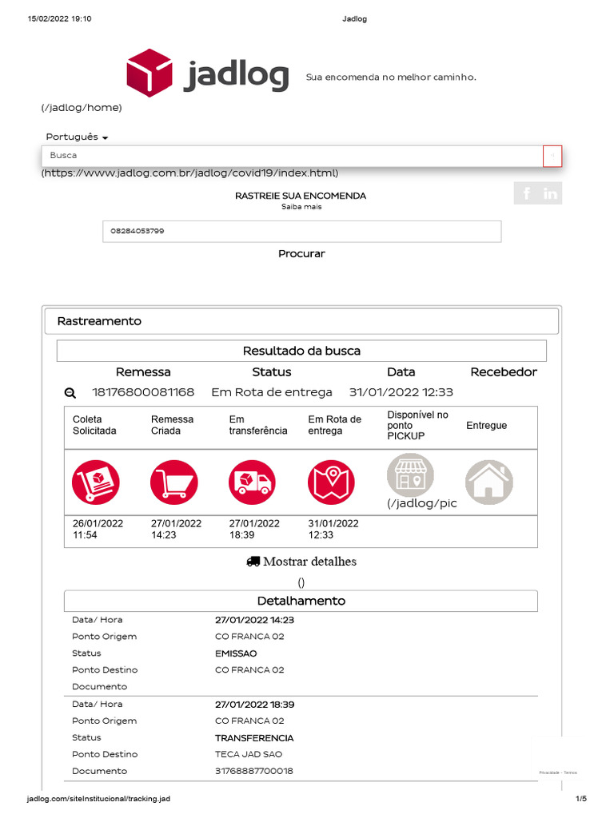Click the Facebook social icon
This screenshot has height=818, width=614.
526,193
